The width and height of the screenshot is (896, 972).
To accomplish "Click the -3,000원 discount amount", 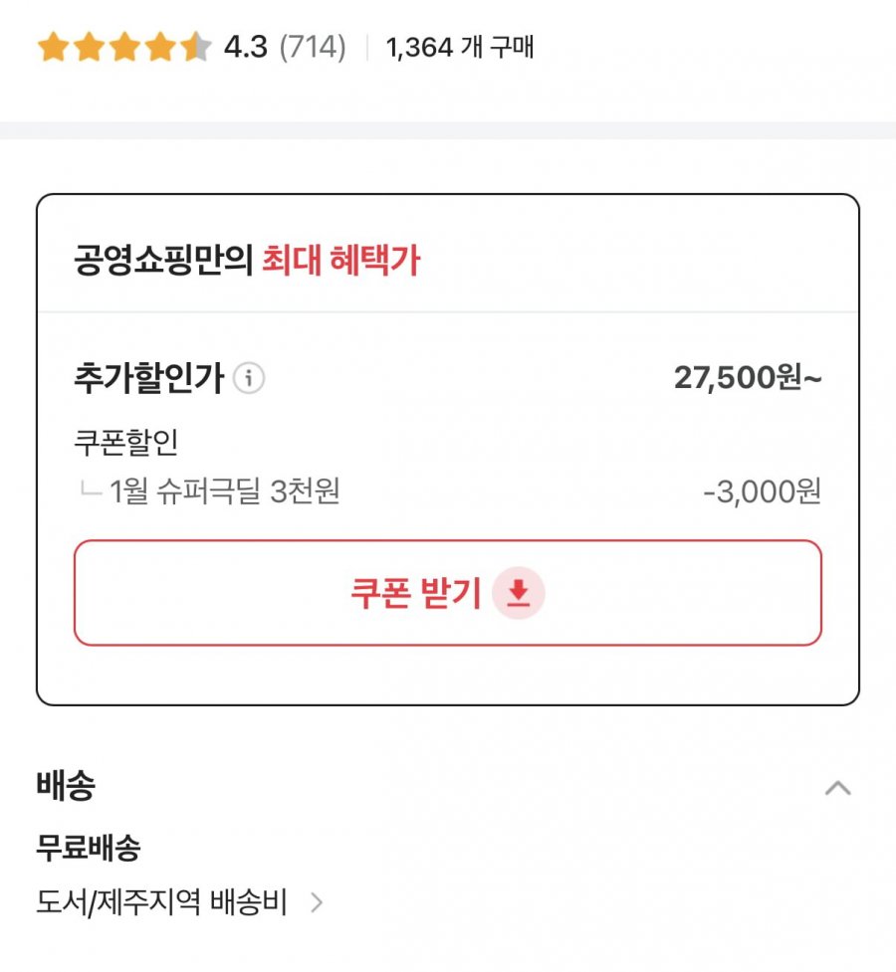I will (762, 491).
